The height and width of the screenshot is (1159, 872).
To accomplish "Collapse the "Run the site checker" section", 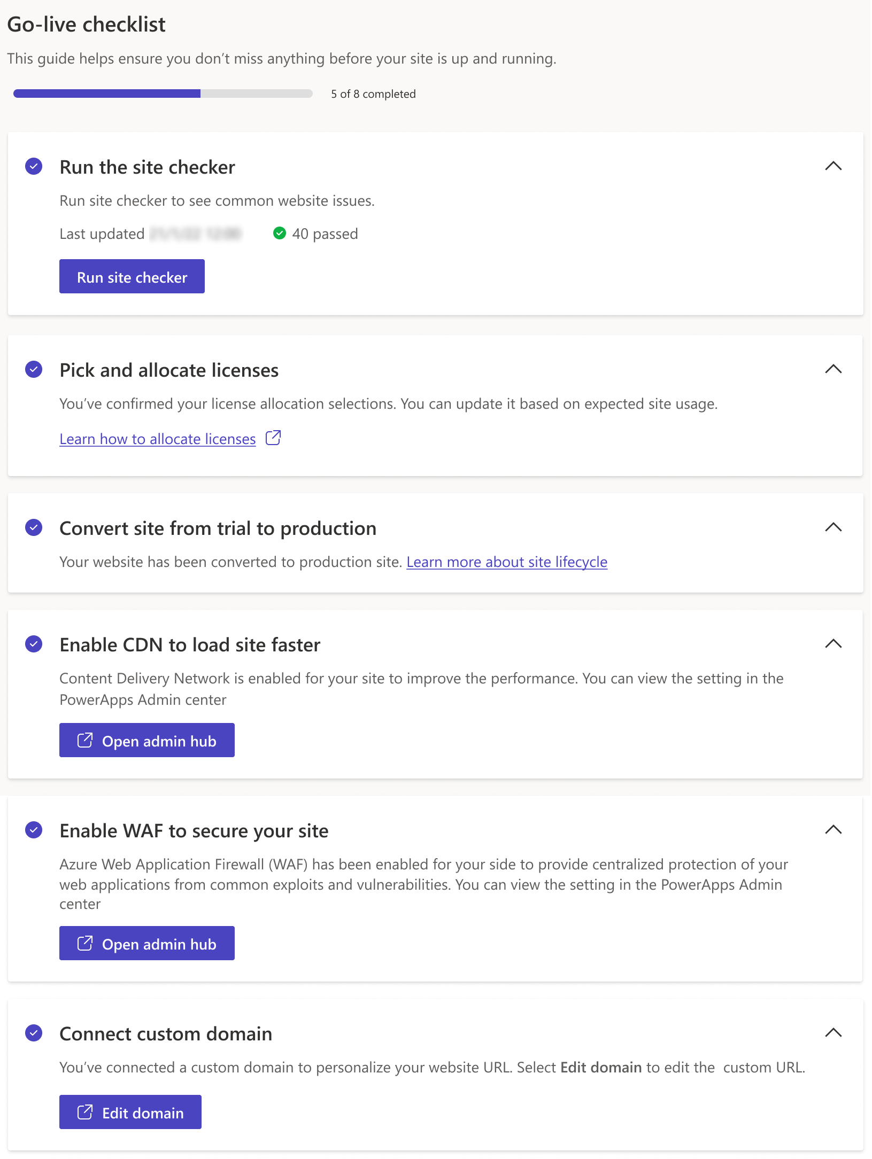I will (x=832, y=166).
